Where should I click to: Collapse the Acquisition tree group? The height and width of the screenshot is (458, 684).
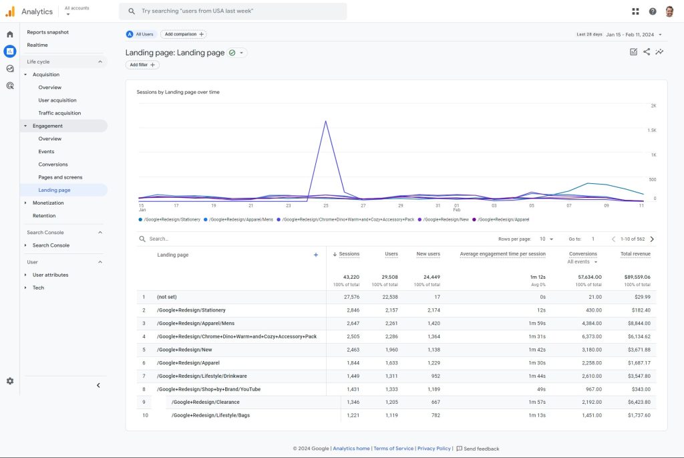coord(25,75)
